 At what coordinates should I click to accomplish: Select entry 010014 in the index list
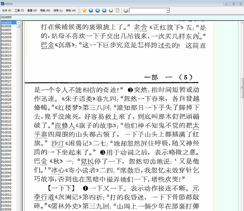tap(6, 55)
